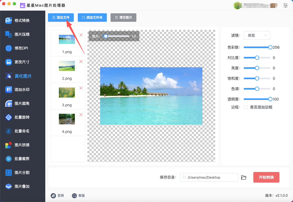
Task: Open the 批量旋转 tool icon
Action: [9, 117]
